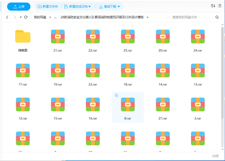Select the 18.rar archive icon
This screenshot has width=225, height=161.
(128, 70)
